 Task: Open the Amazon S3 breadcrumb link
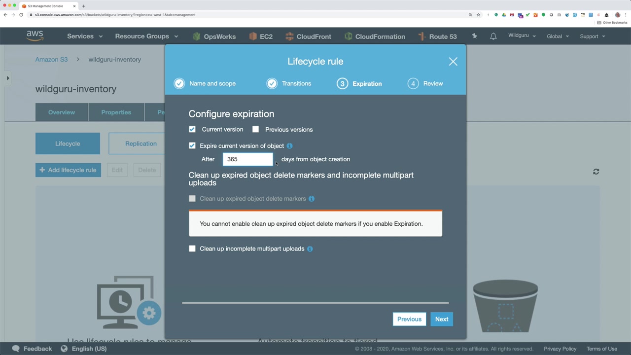coord(51,60)
